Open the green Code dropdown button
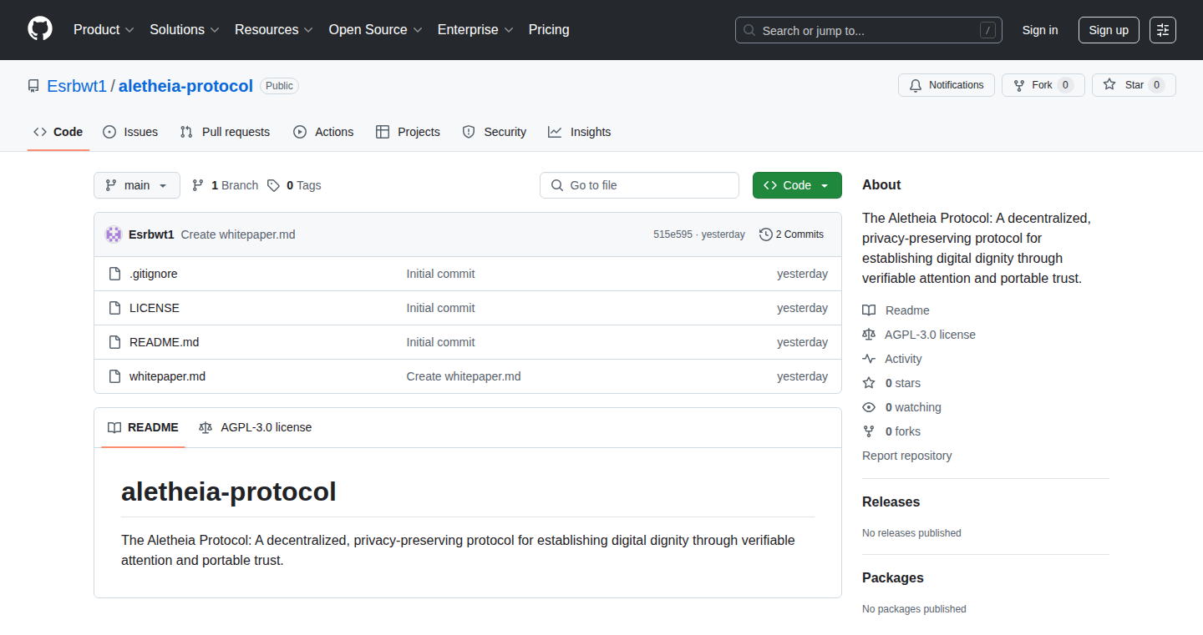Image resolution: width=1203 pixels, height=635 pixels. click(797, 185)
